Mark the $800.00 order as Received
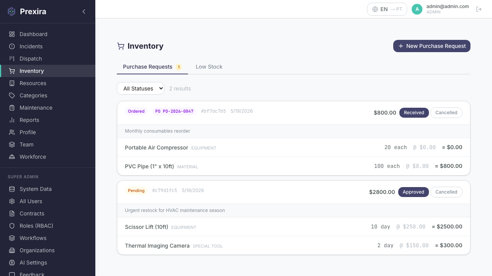Image resolution: width=492 pixels, height=276 pixels. click(x=414, y=113)
